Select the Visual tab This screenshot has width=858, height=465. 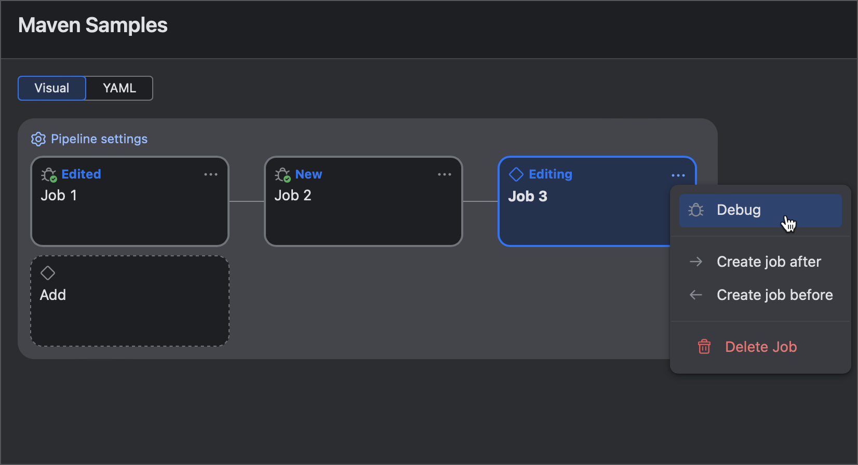coord(51,88)
